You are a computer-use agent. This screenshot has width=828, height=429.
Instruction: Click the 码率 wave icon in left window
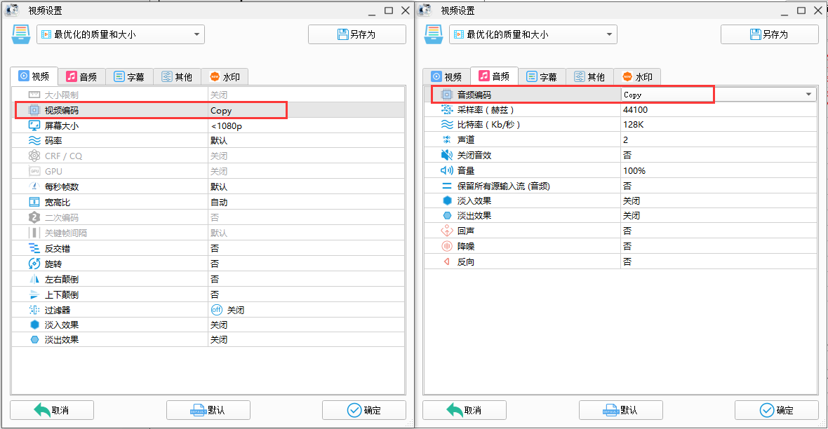click(x=34, y=141)
